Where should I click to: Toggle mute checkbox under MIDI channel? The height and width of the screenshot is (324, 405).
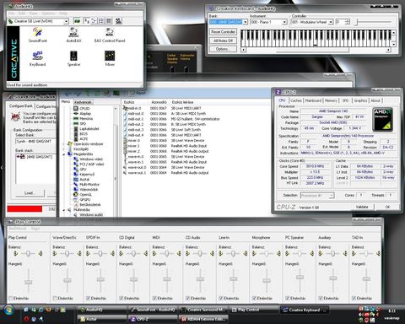tap(154, 298)
